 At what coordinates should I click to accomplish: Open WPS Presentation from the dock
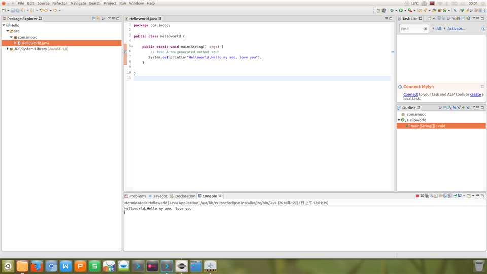(80, 266)
